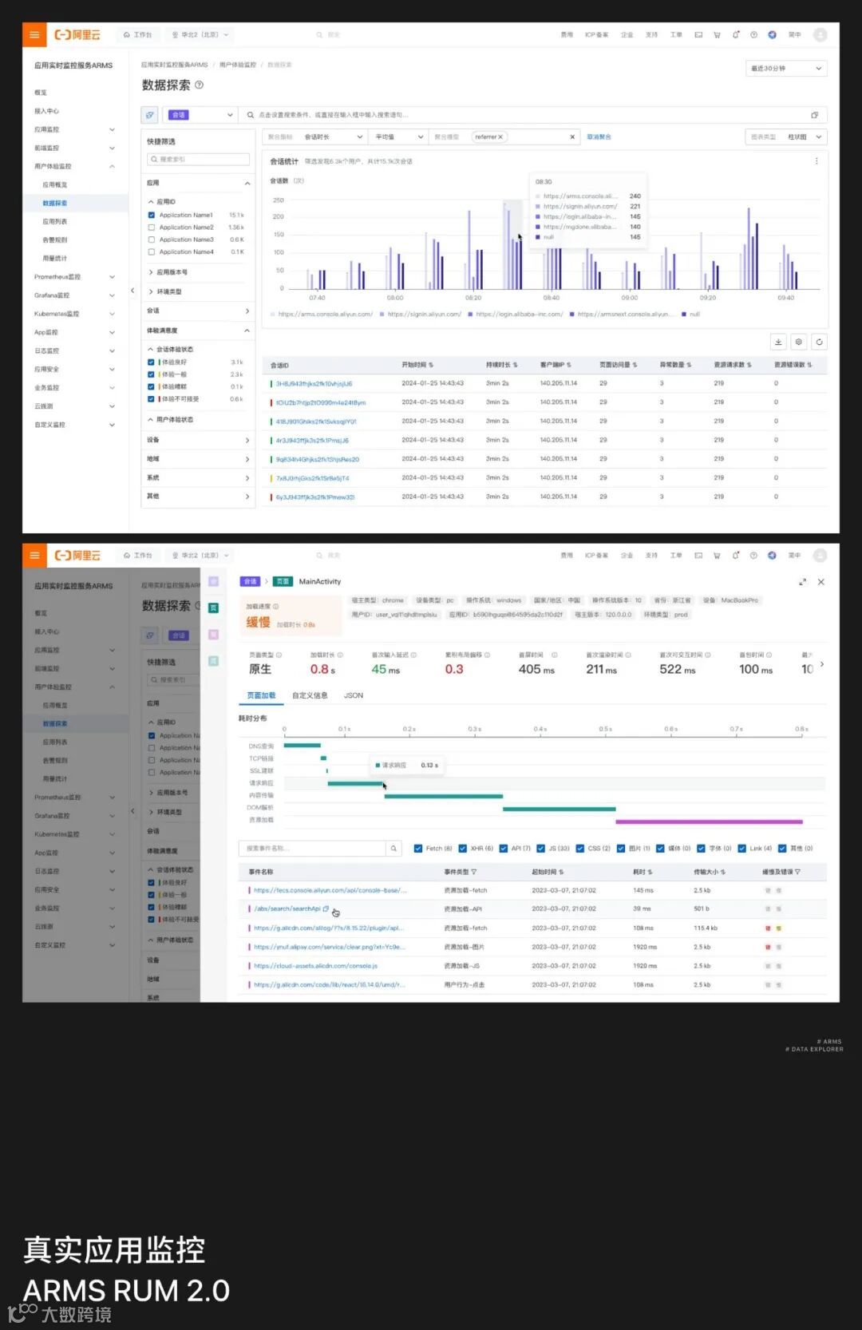Toggle CSS (2) filter checkbox

click(x=580, y=848)
